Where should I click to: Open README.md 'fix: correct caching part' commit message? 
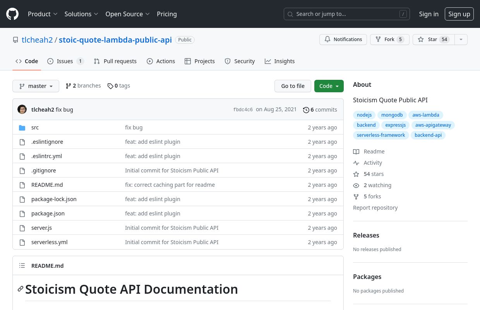(x=170, y=185)
